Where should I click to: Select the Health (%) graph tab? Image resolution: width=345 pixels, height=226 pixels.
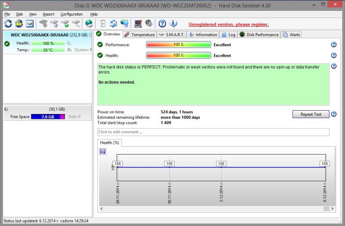pos(110,143)
